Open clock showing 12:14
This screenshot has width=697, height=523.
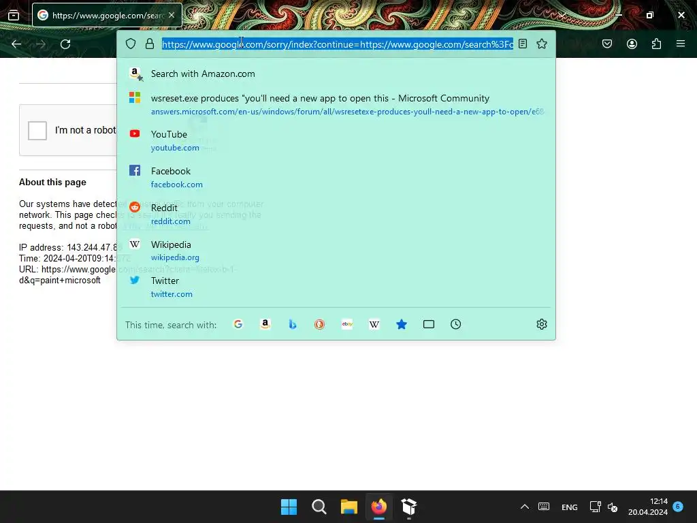pos(648,507)
